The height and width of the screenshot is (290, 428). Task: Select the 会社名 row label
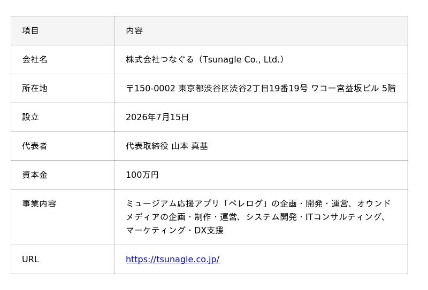tap(35, 59)
